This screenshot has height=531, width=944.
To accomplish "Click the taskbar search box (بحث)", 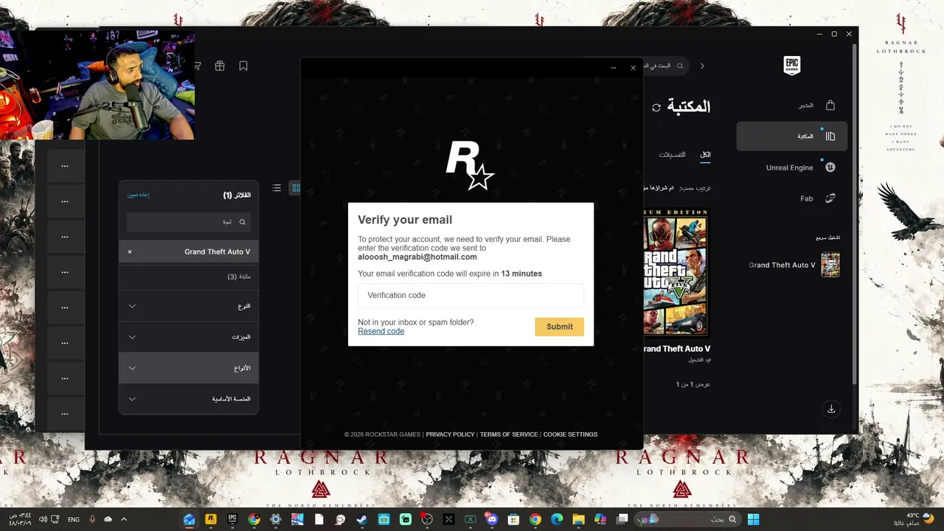I will click(687, 519).
